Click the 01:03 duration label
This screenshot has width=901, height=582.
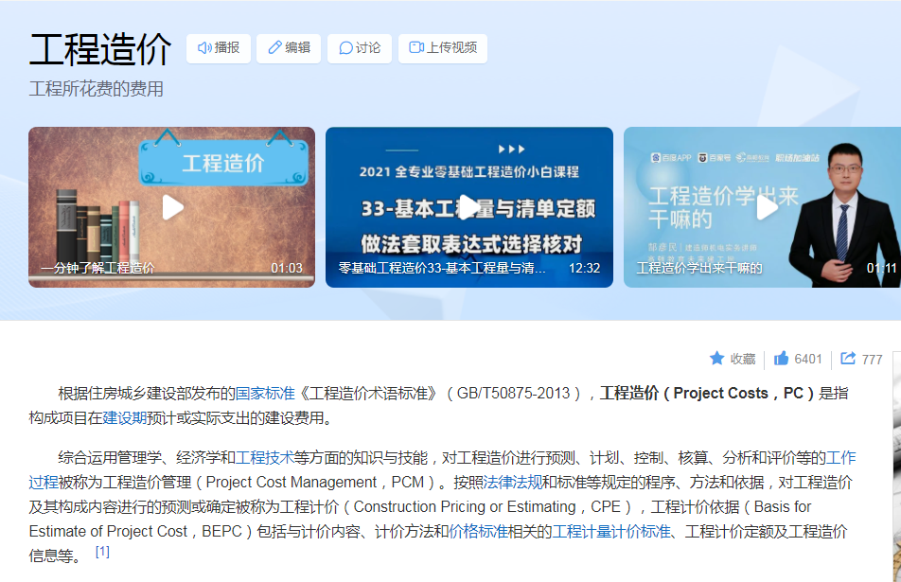(x=286, y=269)
